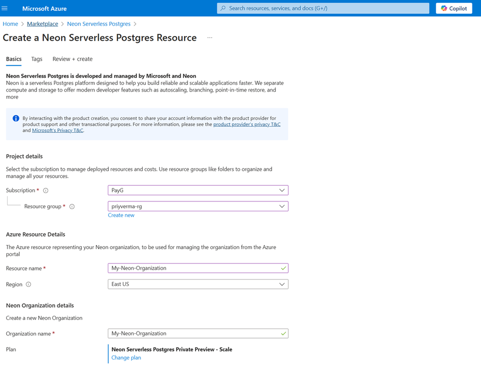
Task: Click the green checkmark in Resource name field
Action: [283, 268]
